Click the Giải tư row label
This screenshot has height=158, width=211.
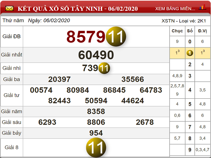tap(12, 95)
